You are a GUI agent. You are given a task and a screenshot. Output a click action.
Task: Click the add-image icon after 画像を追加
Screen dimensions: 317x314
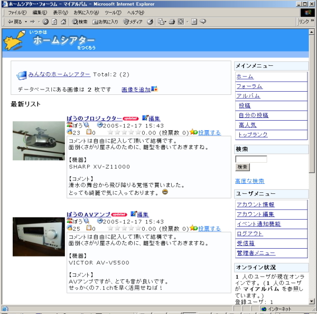point(154,89)
